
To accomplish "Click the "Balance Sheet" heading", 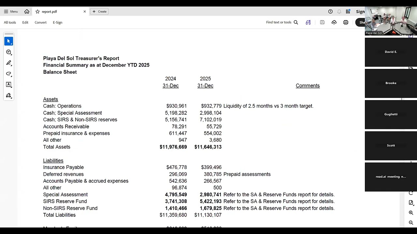I will coord(60,72).
